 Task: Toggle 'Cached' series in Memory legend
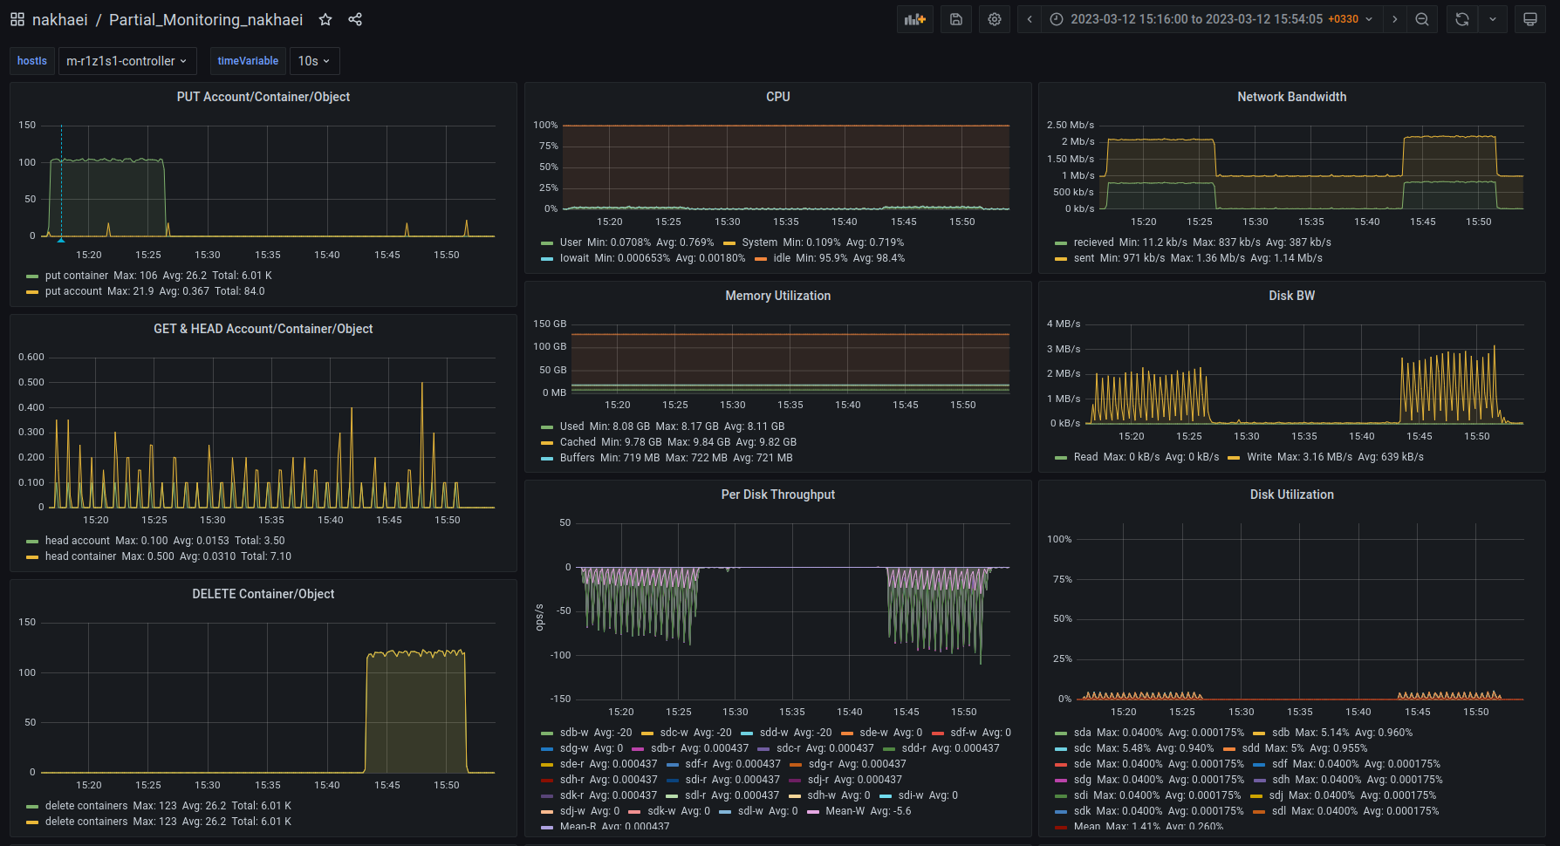tap(578, 442)
